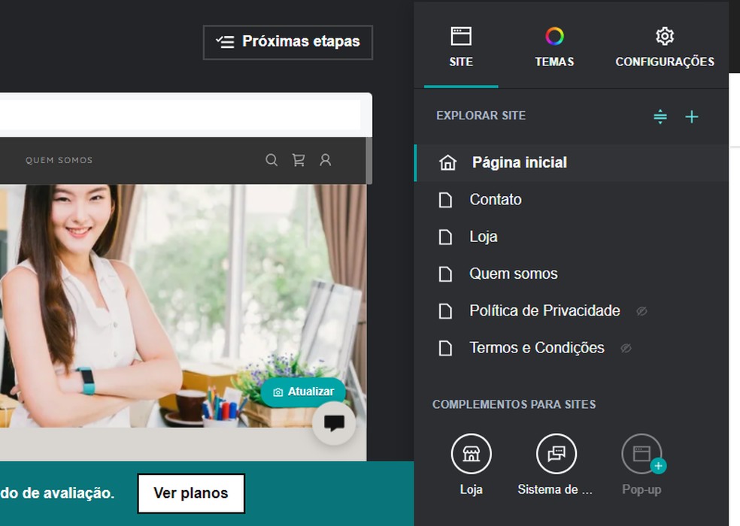Toggle visibility of Política de Privacidade page
This screenshot has height=526, width=740.
coord(641,311)
